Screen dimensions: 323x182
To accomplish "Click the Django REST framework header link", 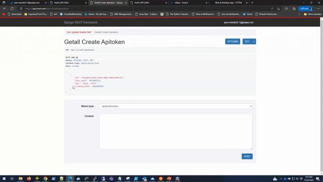I will (x=81, y=22).
